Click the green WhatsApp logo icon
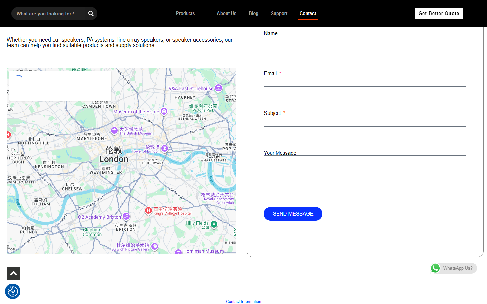 pyautogui.click(x=435, y=268)
